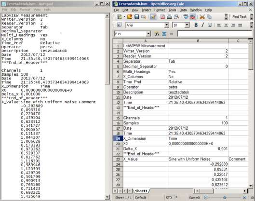This screenshot has height=201, width=255.
Task: Toggle Italic formatting
Action: tap(203, 25)
